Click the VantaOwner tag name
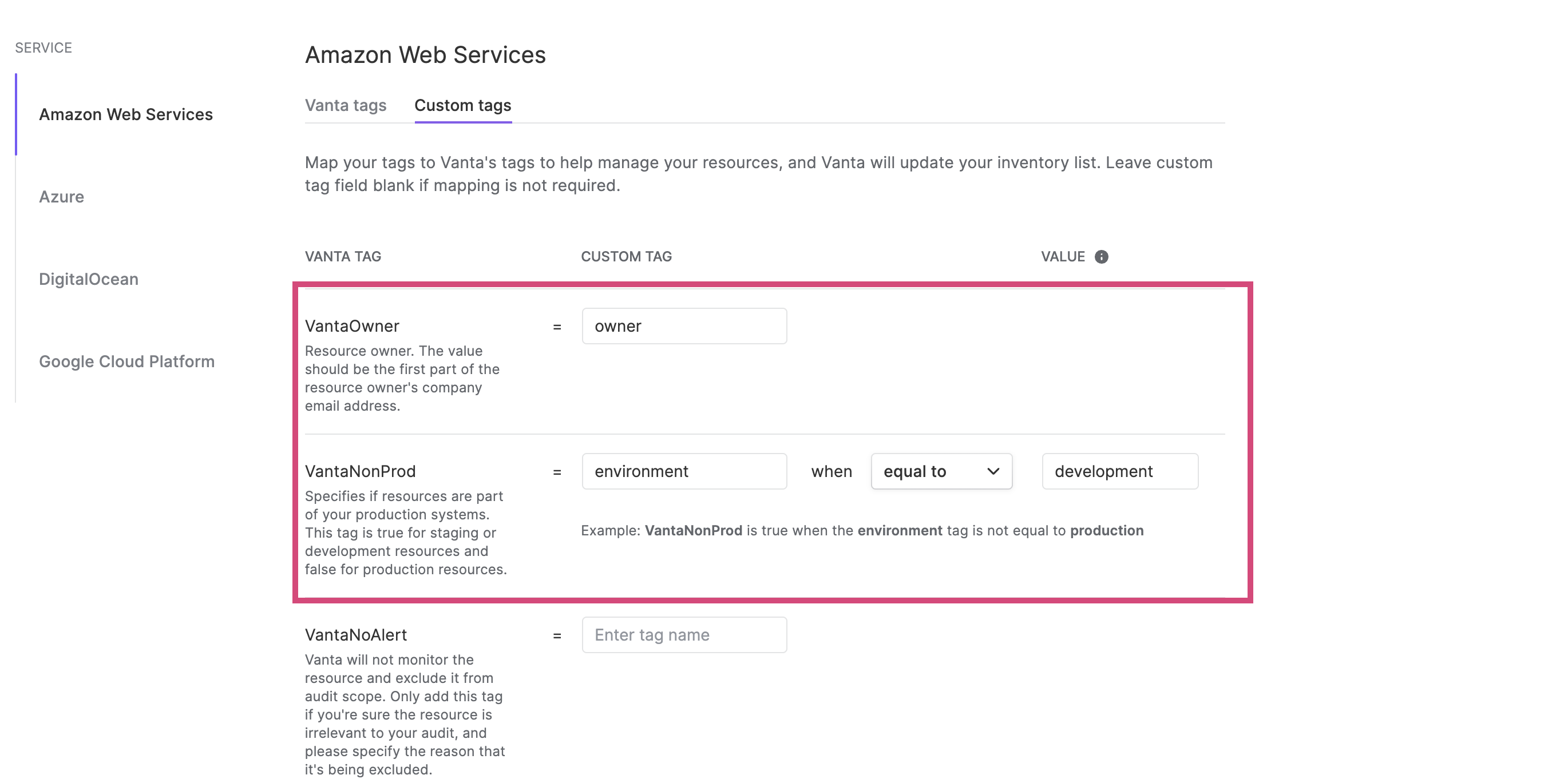This screenshot has width=1552, height=779. tap(352, 325)
